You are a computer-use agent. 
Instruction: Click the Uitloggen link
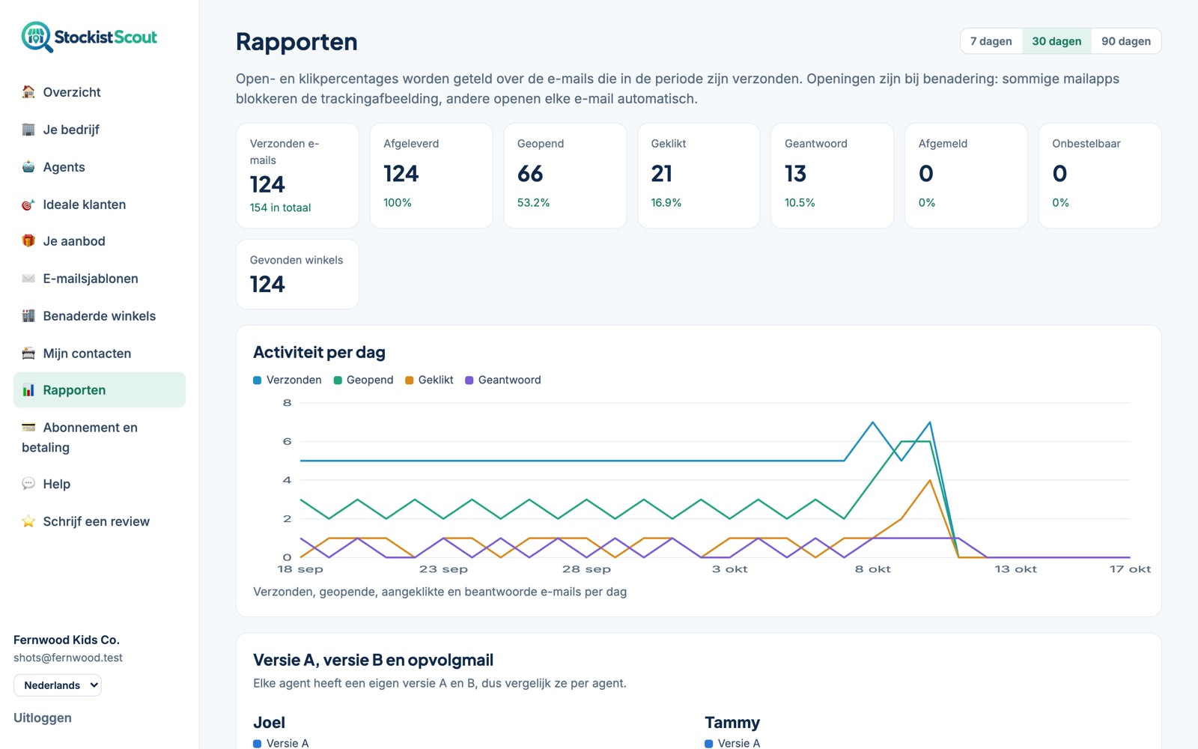point(43,718)
